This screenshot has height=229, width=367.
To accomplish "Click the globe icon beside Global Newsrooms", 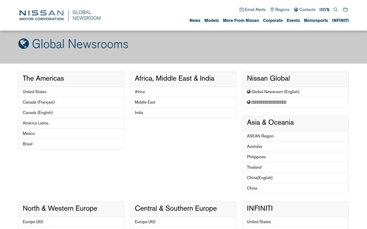I will coord(23,44).
